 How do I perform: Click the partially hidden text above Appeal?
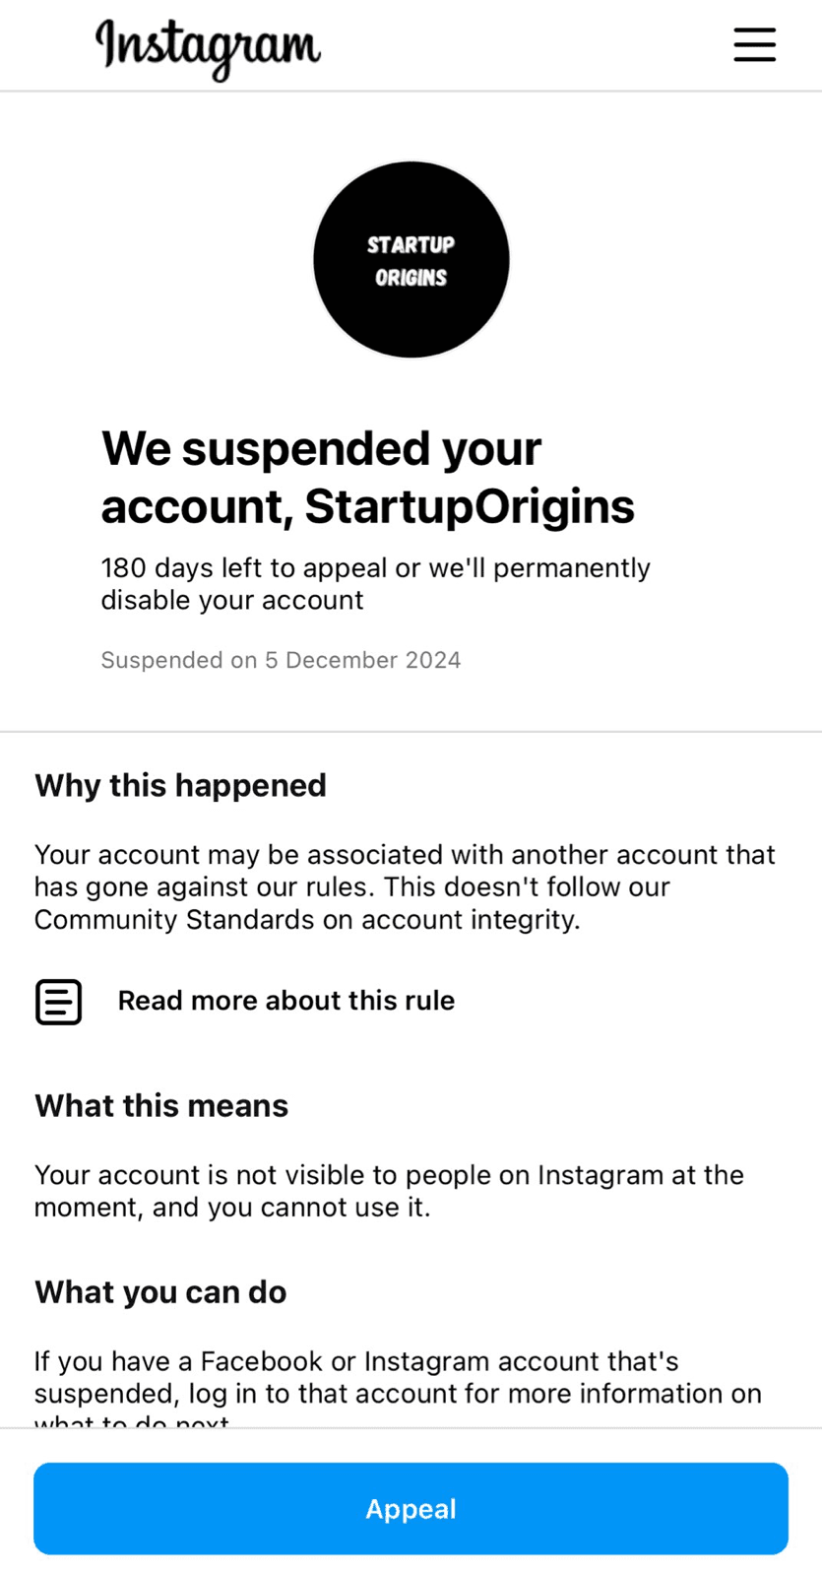(x=132, y=1421)
